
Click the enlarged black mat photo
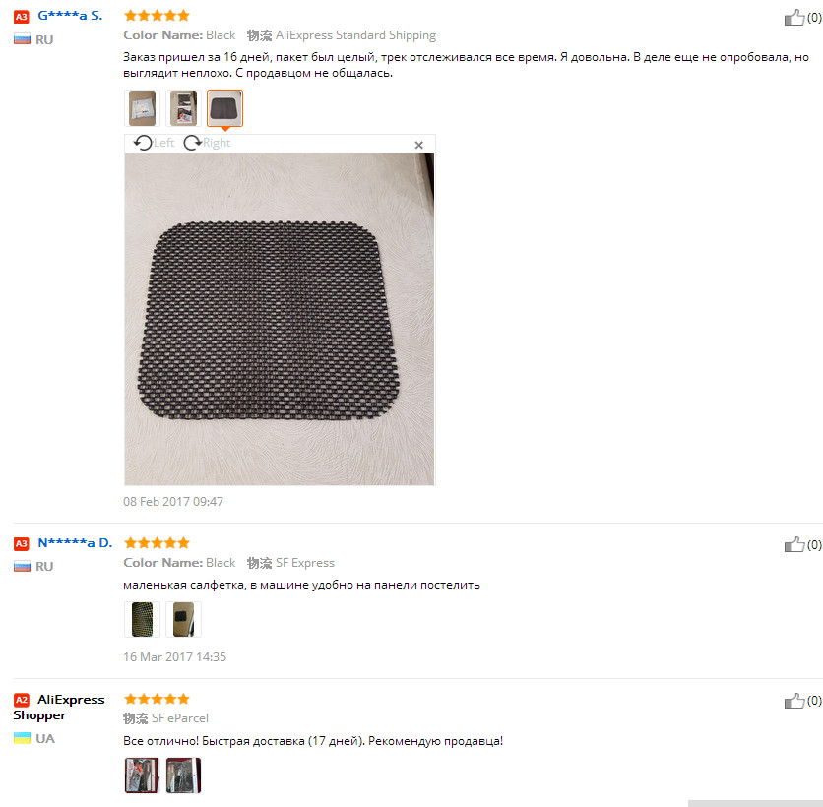[x=280, y=319]
